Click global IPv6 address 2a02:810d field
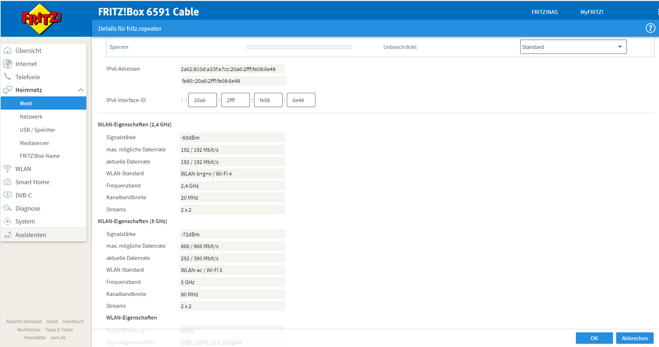 pos(232,69)
